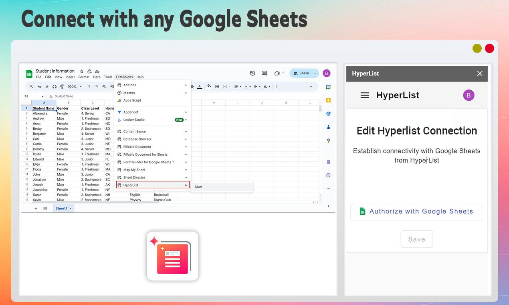Open the HyperList submenu entry
The height and width of the screenshot is (305, 509).
(x=153, y=185)
